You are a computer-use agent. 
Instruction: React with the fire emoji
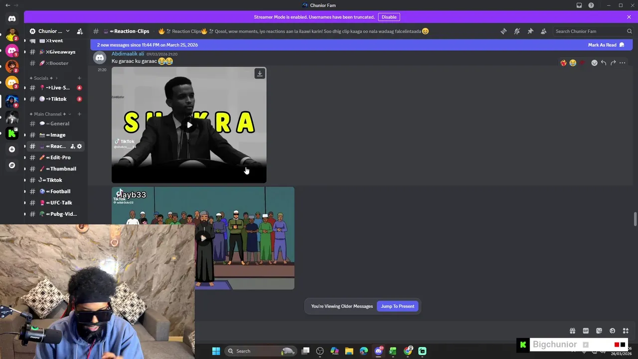tap(563, 63)
